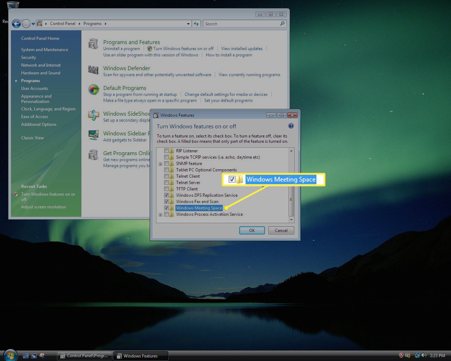Viewport: 451px width, 361px height.
Task: Click View currently running programs link
Action: 249,75
